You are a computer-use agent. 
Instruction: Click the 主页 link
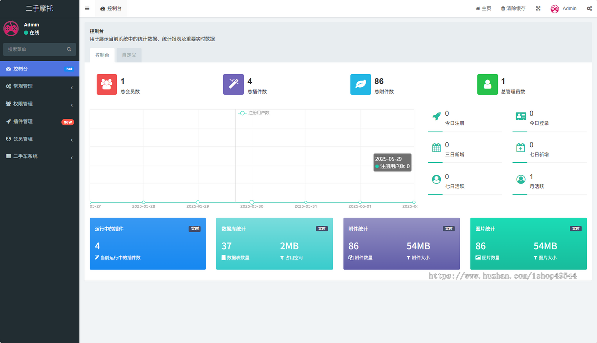pos(483,9)
